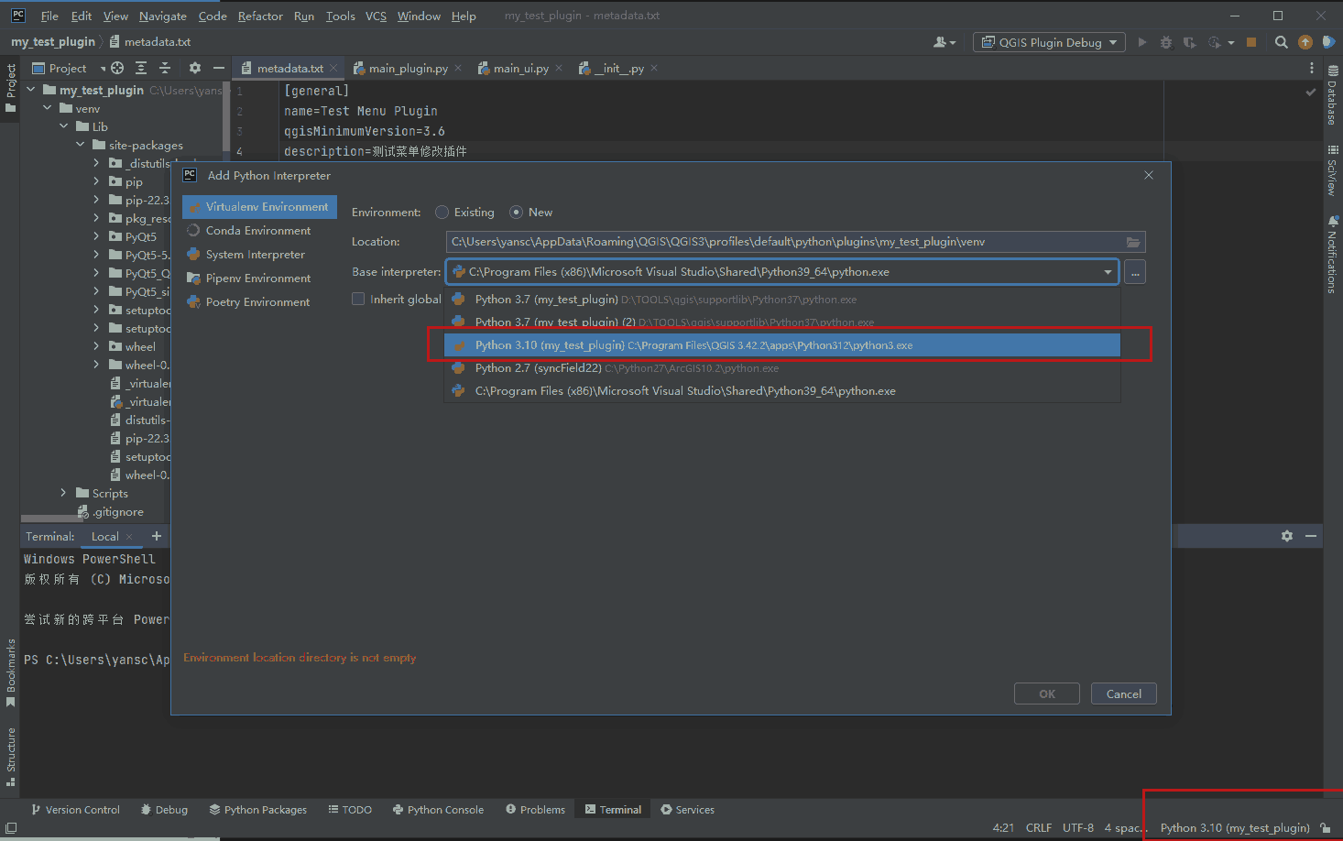Viewport: 1343px width, 841px height.
Task: Expand the Scripts folder node
Action: pyautogui.click(x=64, y=493)
